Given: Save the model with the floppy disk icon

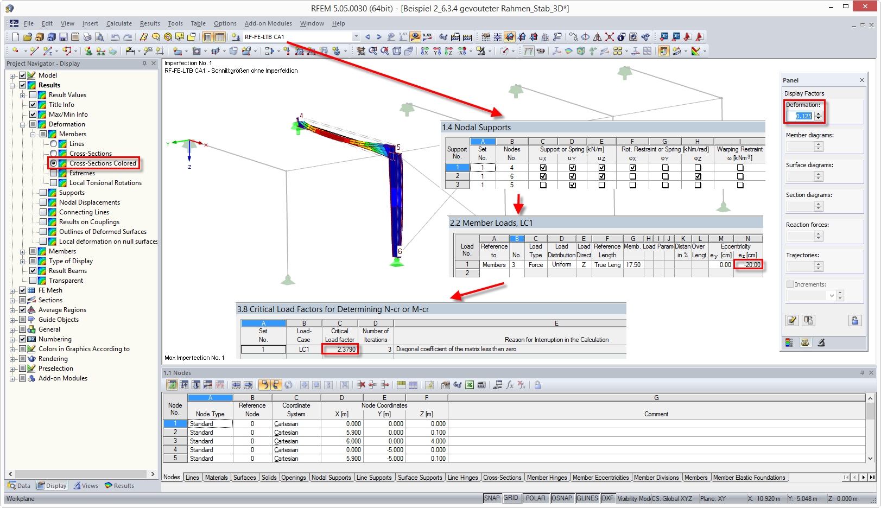Looking at the screenshot, I should 64,37.
